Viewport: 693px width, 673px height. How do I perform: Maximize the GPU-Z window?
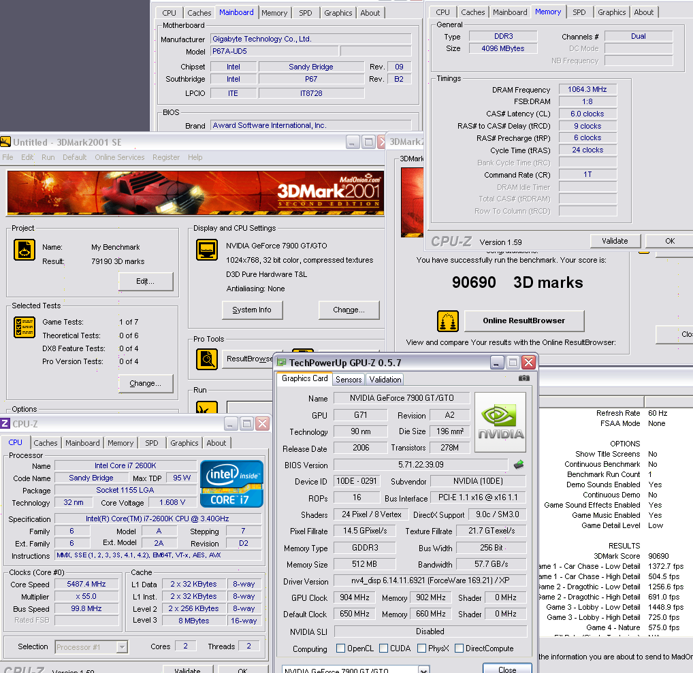click(513, 363)
